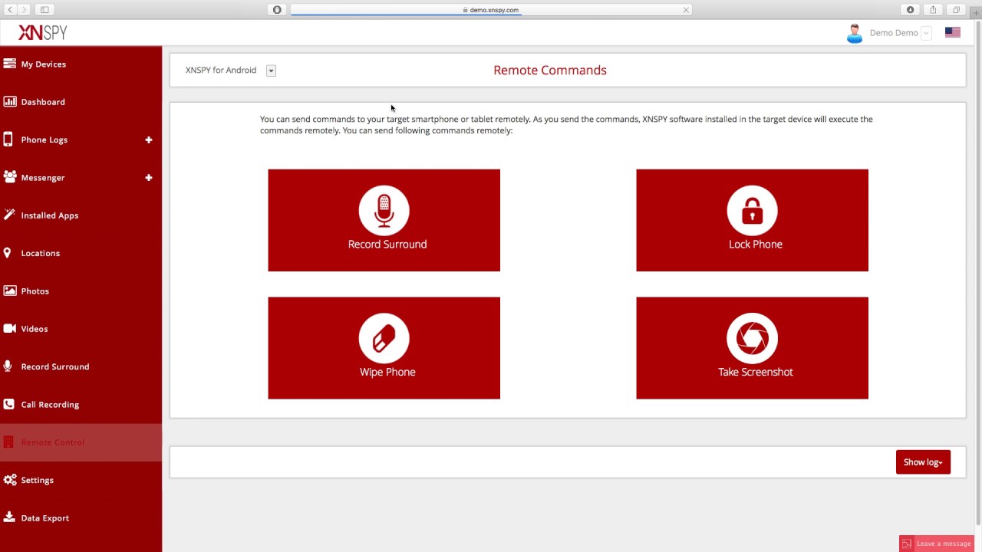Click the Phone Logs phone icon

[8, 140]
